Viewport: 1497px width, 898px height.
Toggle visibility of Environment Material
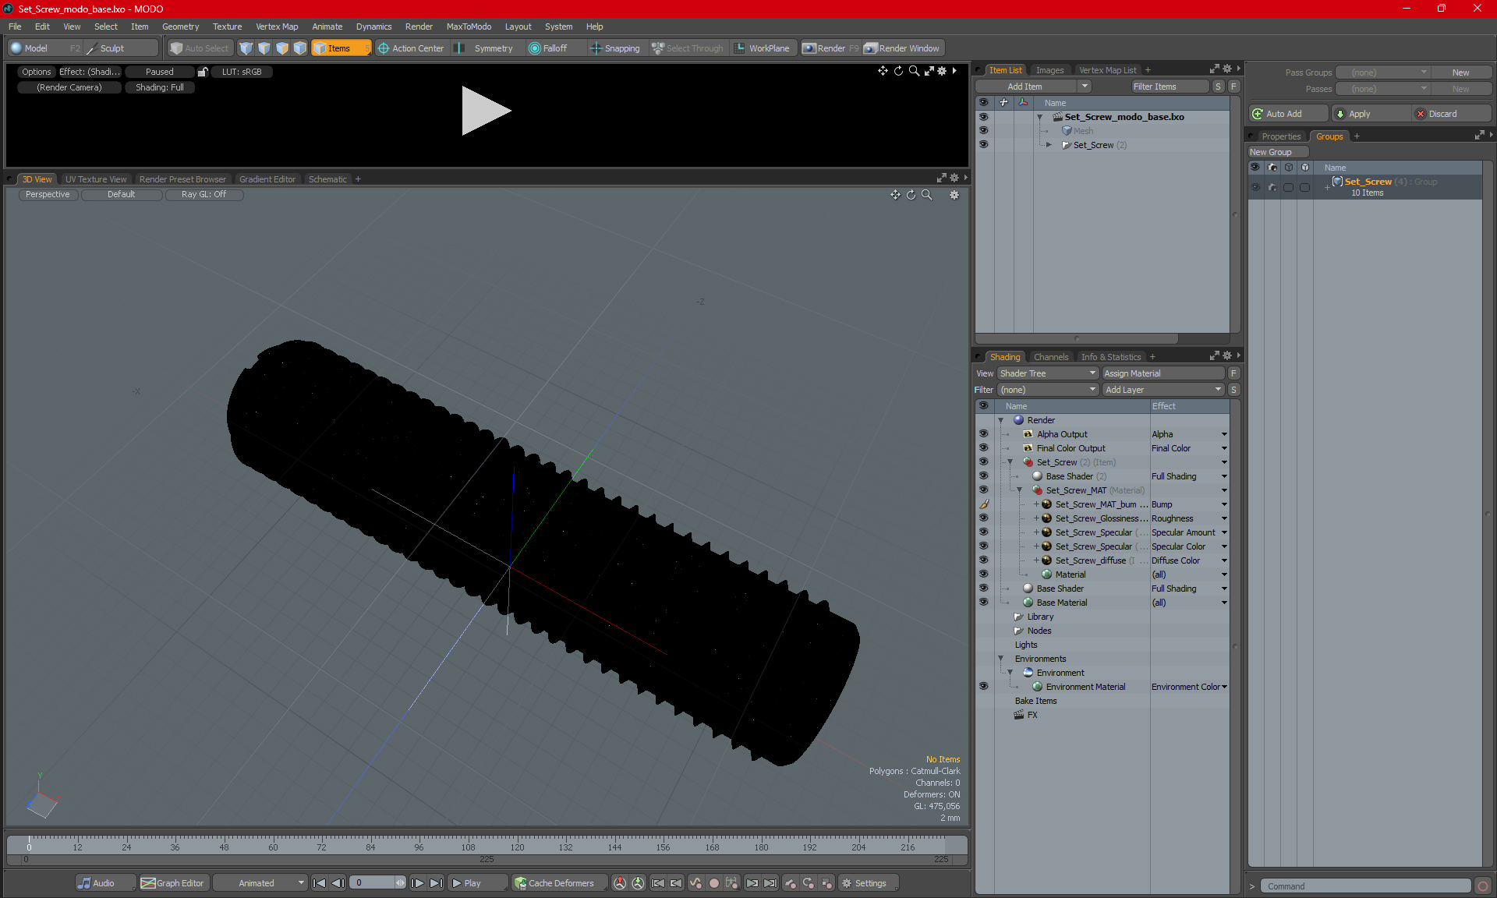coord(983,687)
